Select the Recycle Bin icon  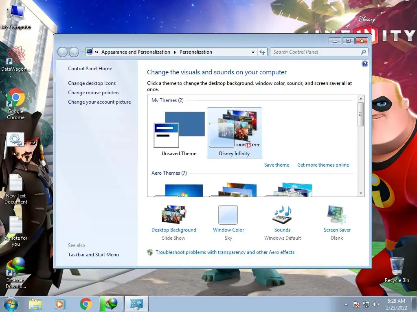[x=397, y=270]
